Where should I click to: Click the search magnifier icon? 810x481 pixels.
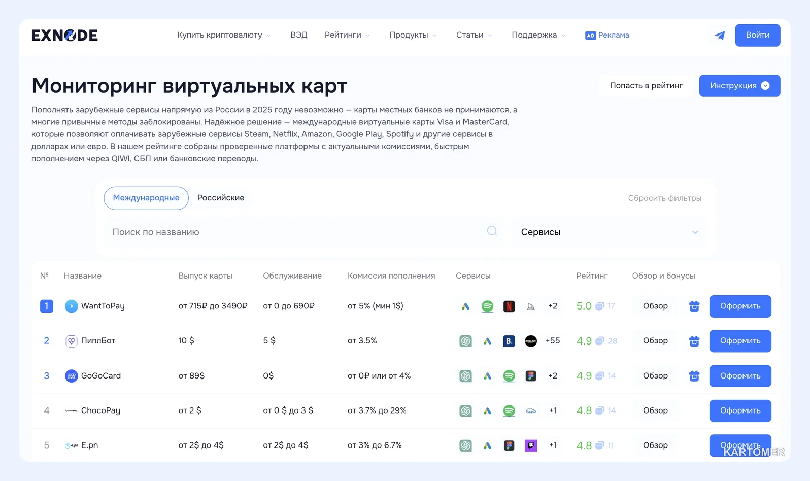click(492, 231)
